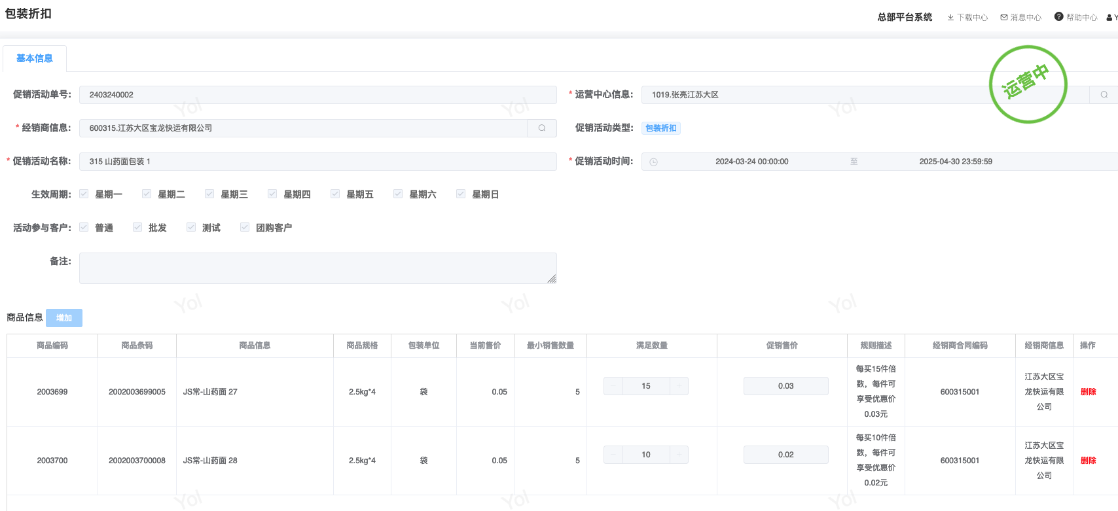Click the help center question icon
This screenshot has height=511, width=1118.
pos(1058,17)
